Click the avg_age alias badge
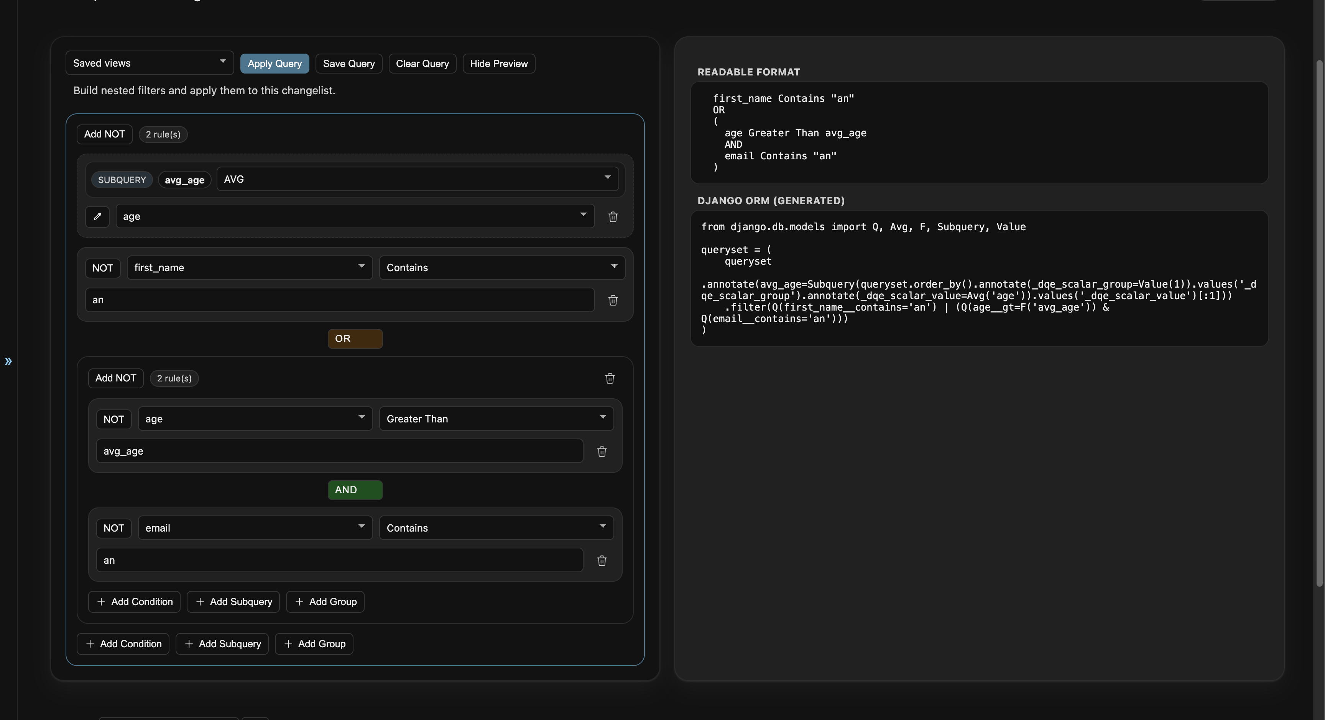The image size is (1325, 720). click(x=185, y=180)
